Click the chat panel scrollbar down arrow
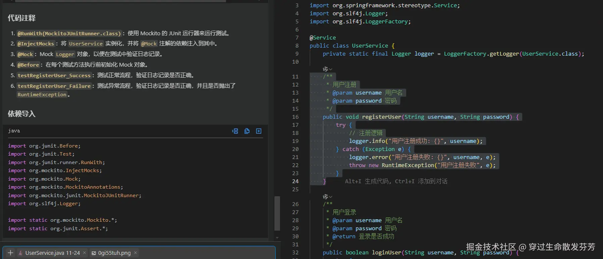Viewport: 603px width, 259px height. click(277, 238)
